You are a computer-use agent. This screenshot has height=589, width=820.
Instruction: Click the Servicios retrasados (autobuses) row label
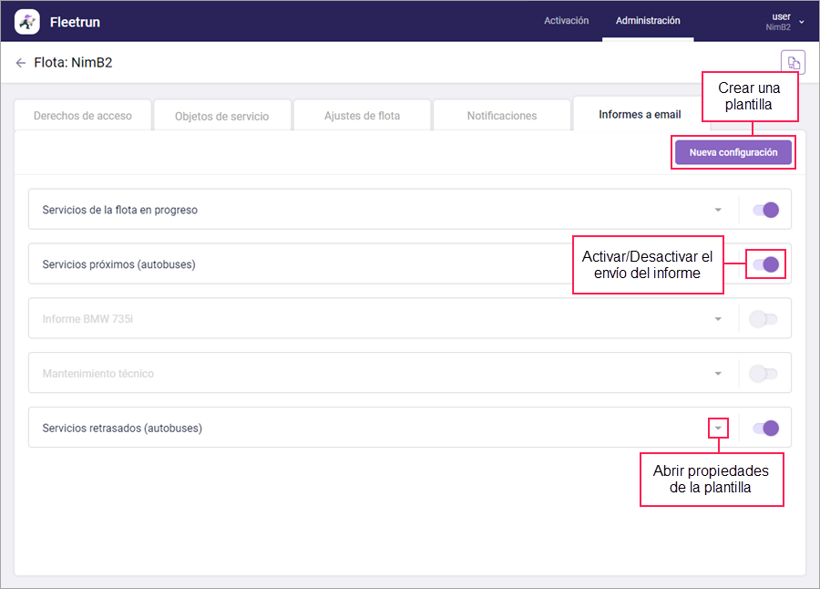[122, 429]
